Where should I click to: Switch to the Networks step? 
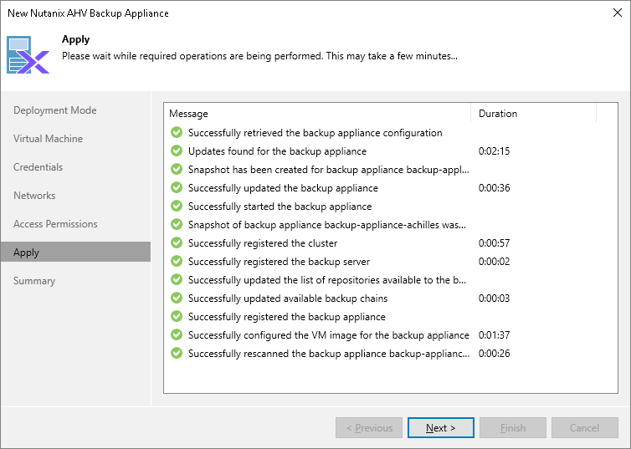pyautogui.click(x=34, y=196)
